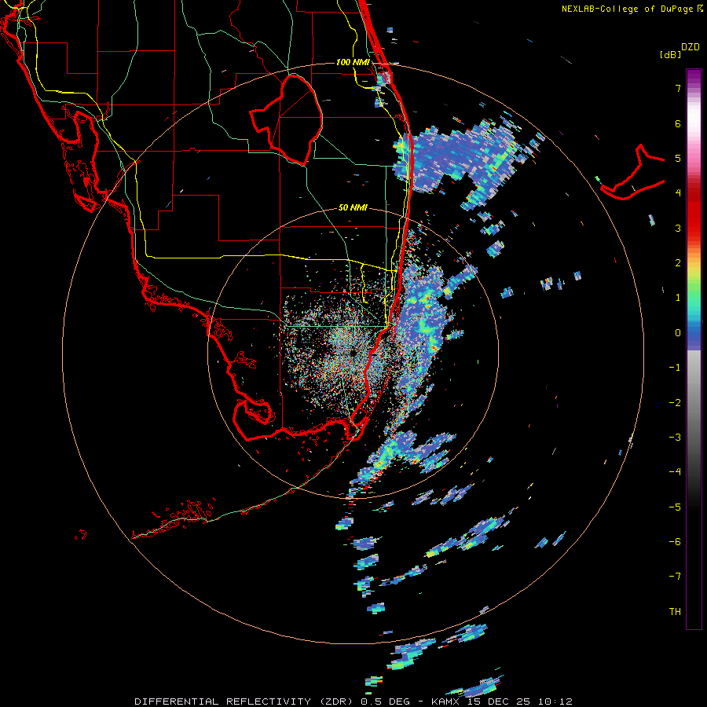Click the [dB] units label
Viewport: 707px width, 707px height.
[x=670, y=54]
